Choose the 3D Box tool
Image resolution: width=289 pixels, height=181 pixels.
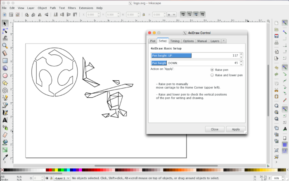coord(5,68)
